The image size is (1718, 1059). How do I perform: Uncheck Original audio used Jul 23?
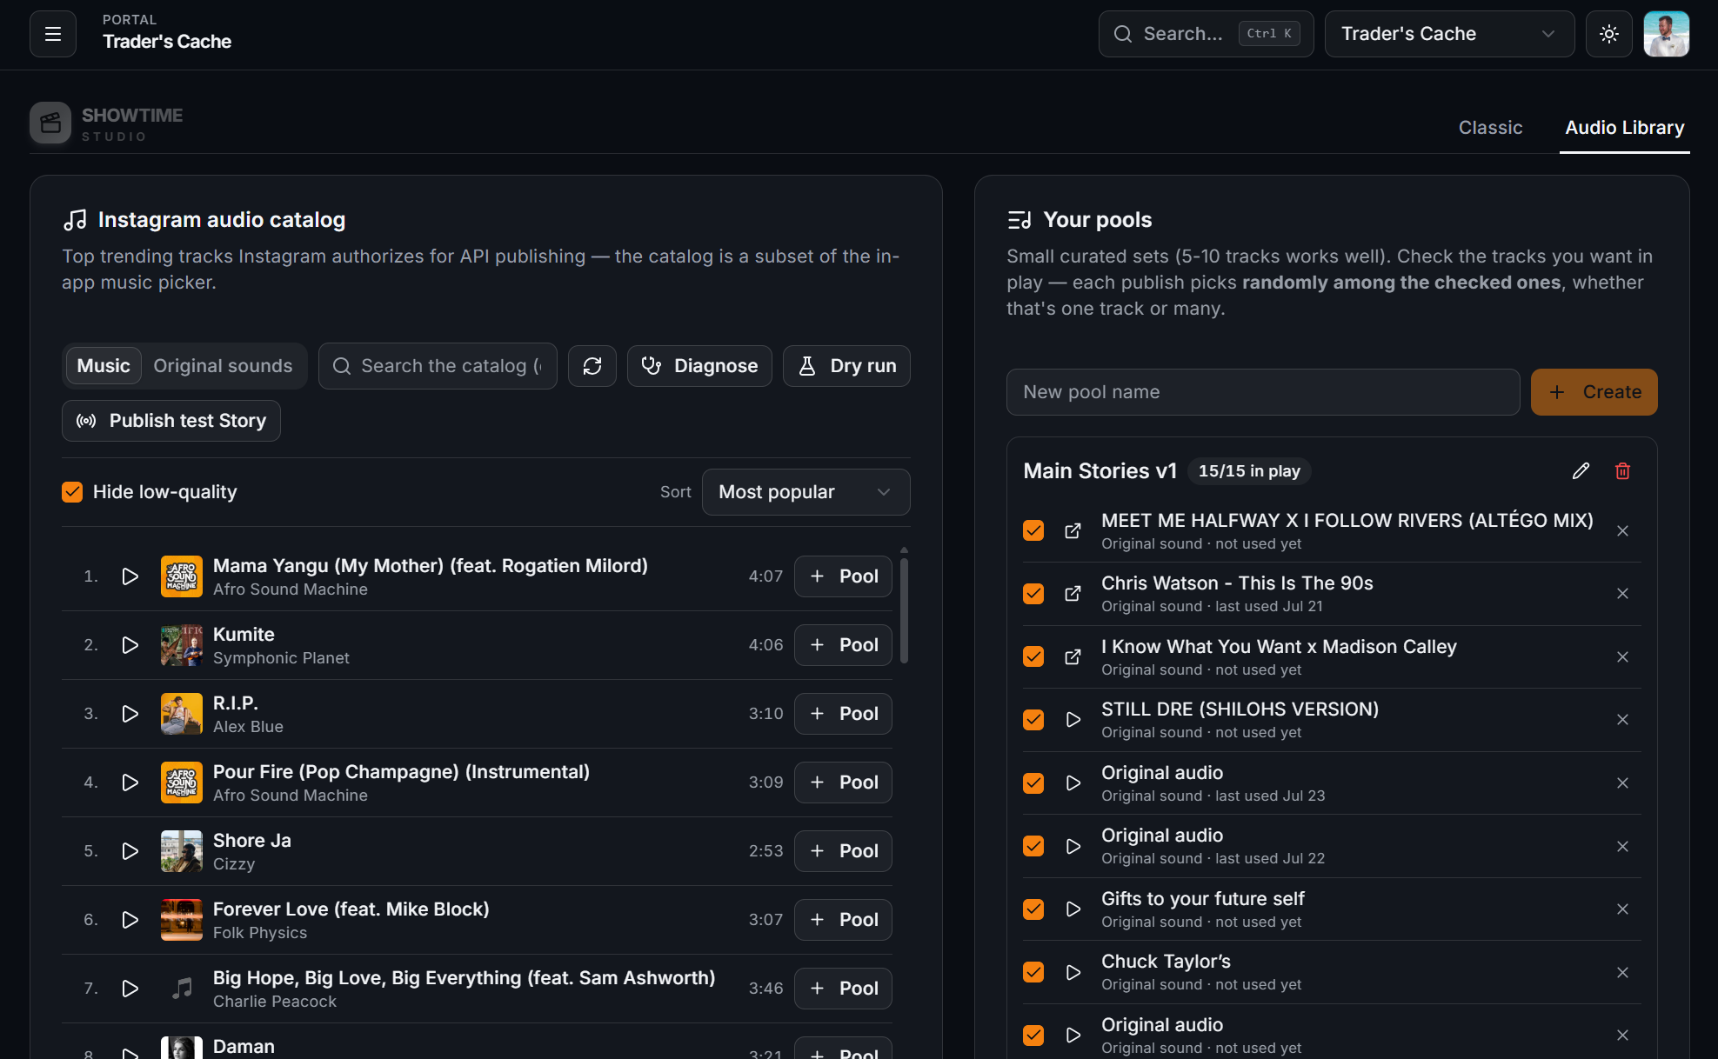coord(1033,783)
